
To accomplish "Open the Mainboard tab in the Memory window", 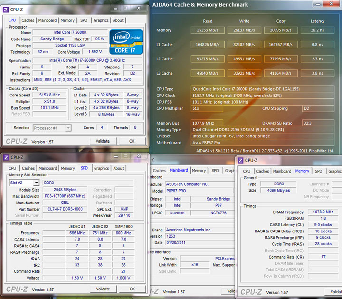I will pyautogui.click(x=282, y=171).
